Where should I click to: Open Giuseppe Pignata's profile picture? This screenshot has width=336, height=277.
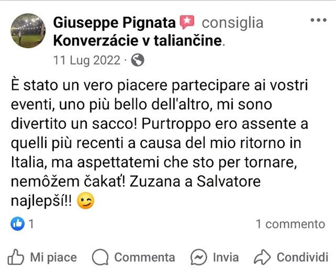coord(28,31)
